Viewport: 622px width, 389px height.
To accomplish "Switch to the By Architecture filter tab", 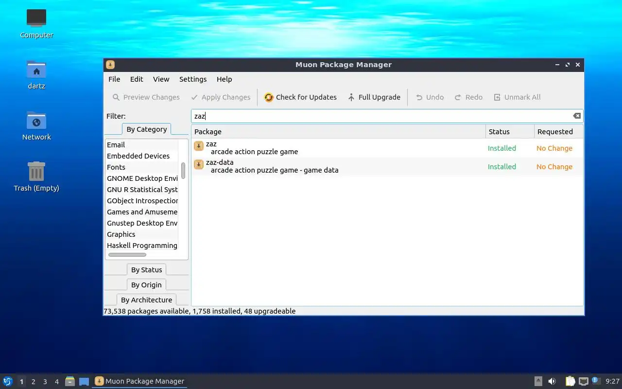I will (146, 300).
